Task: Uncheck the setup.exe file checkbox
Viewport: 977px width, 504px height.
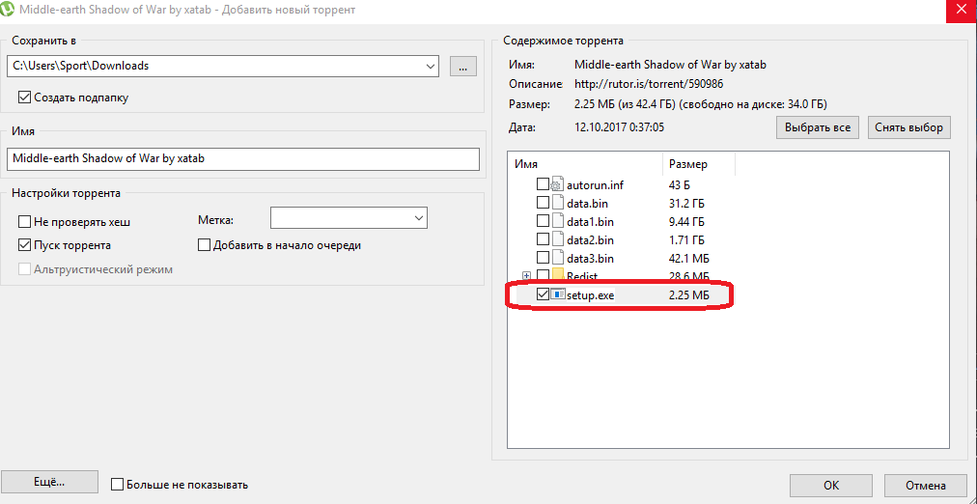Action: coord(543,294)
